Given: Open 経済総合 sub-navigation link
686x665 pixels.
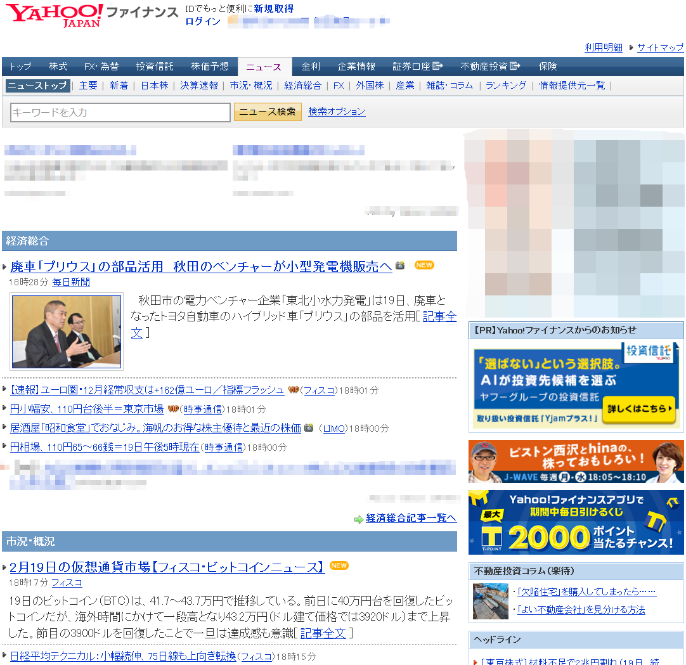Looking at the screenshot, I should [x=303, y=86].
